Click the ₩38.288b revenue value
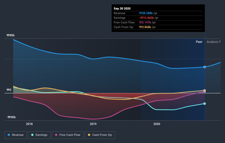The image size is (225, 143). click(x=146, y=13)
